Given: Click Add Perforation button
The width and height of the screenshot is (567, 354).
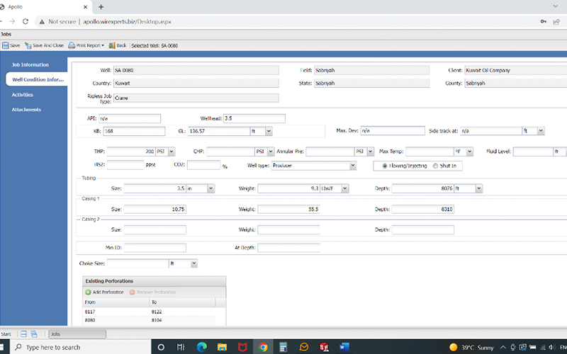Looking at the screenshot, I should pos(104,292).
